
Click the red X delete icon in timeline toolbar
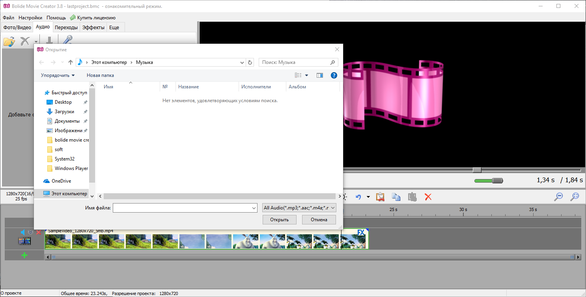pyautogui.click(x=428, y=196)
